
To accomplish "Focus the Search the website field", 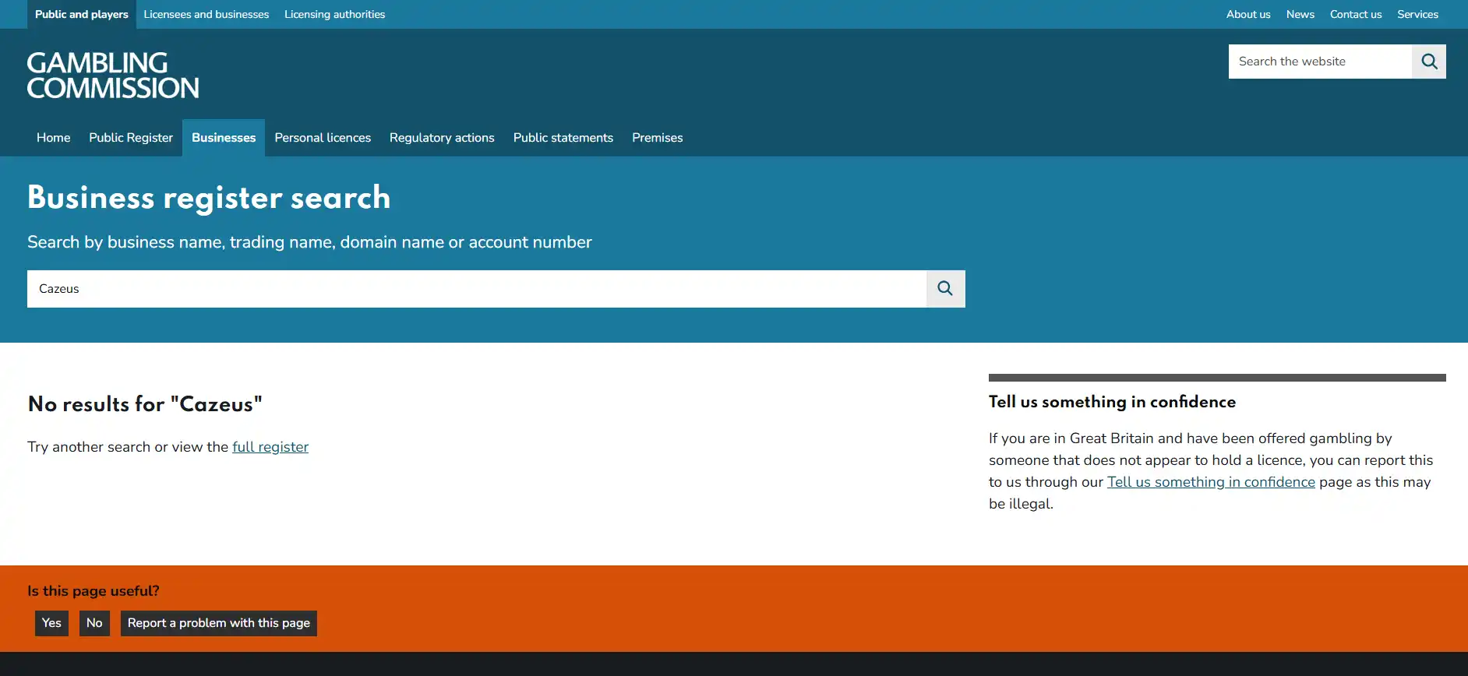I will coord(1320,62).
